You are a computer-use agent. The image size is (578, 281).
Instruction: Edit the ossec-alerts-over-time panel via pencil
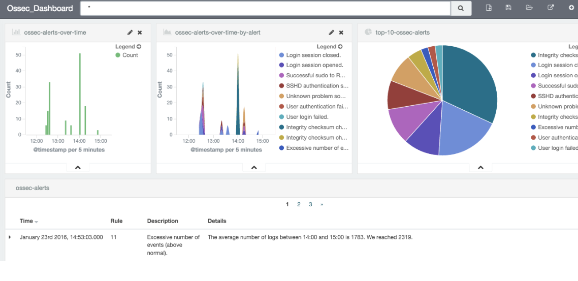[x=130, y=33]
